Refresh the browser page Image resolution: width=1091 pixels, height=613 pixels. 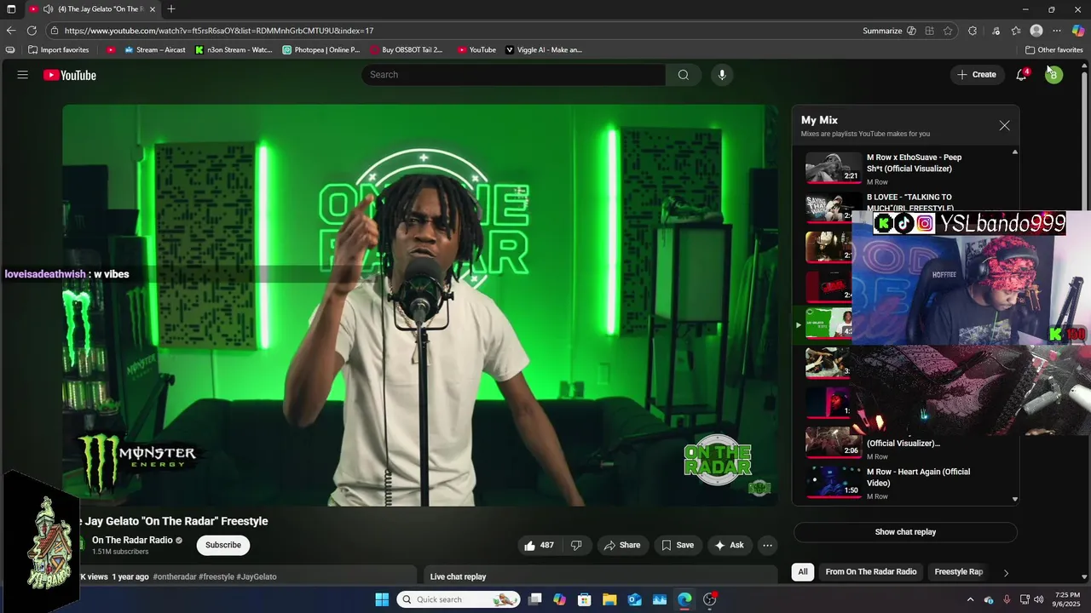pos(32,31)
